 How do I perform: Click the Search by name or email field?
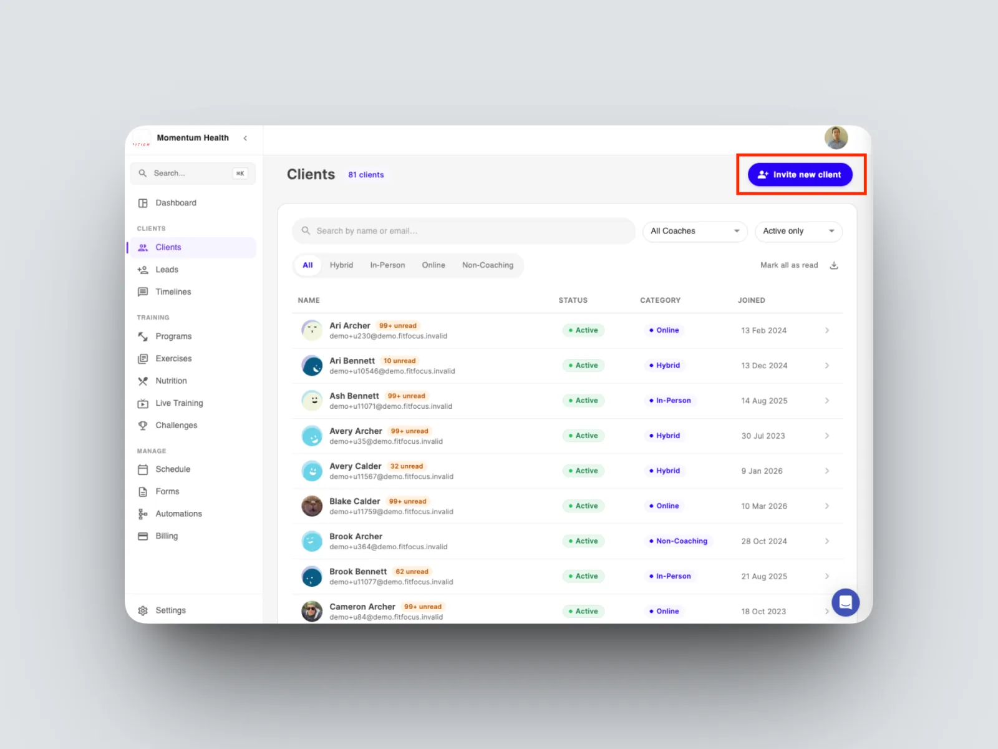[x=463, y=231]
